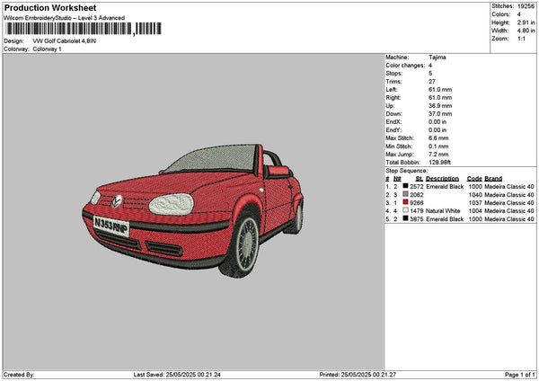Screen dimensions: 539x381
Task: Click the Width value 4.80 in
Action: [526, 31]
